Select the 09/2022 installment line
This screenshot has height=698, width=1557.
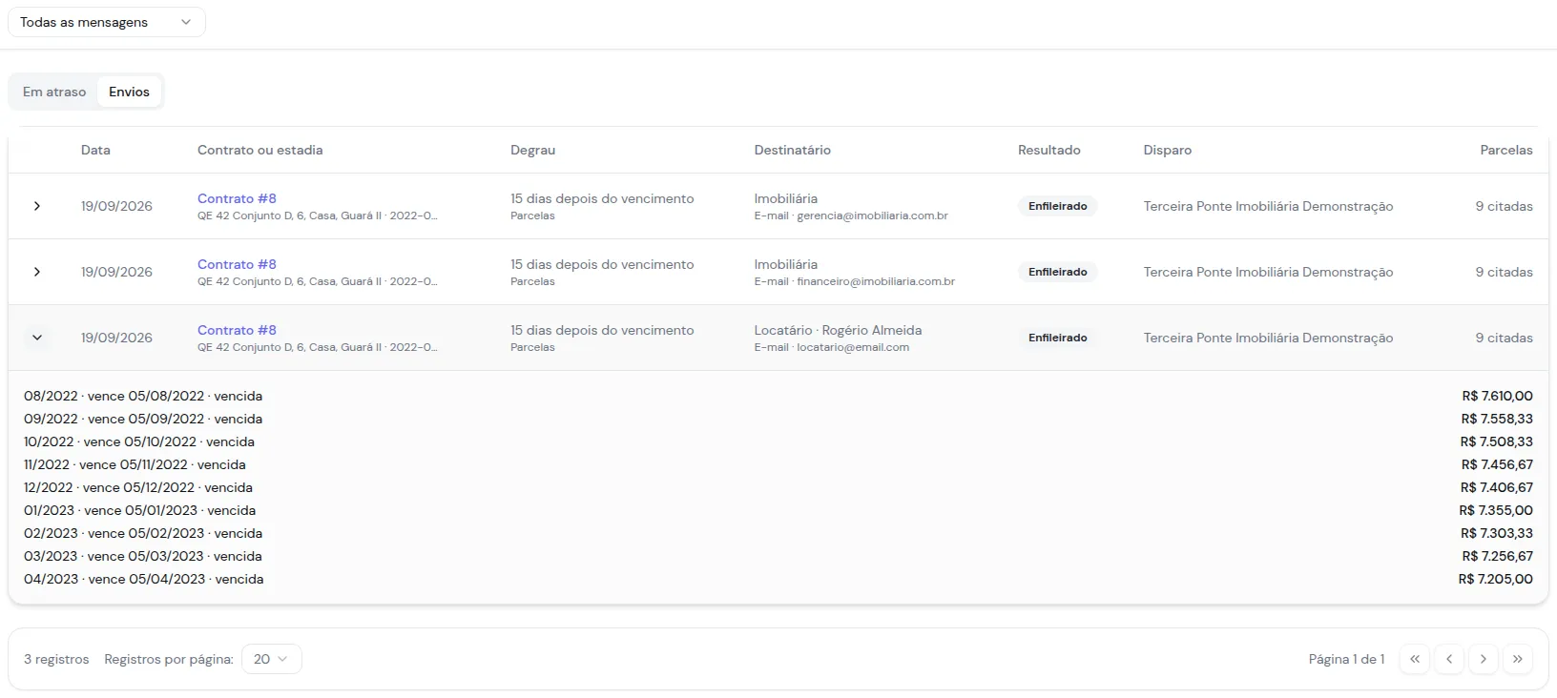[x=778, y=419]
